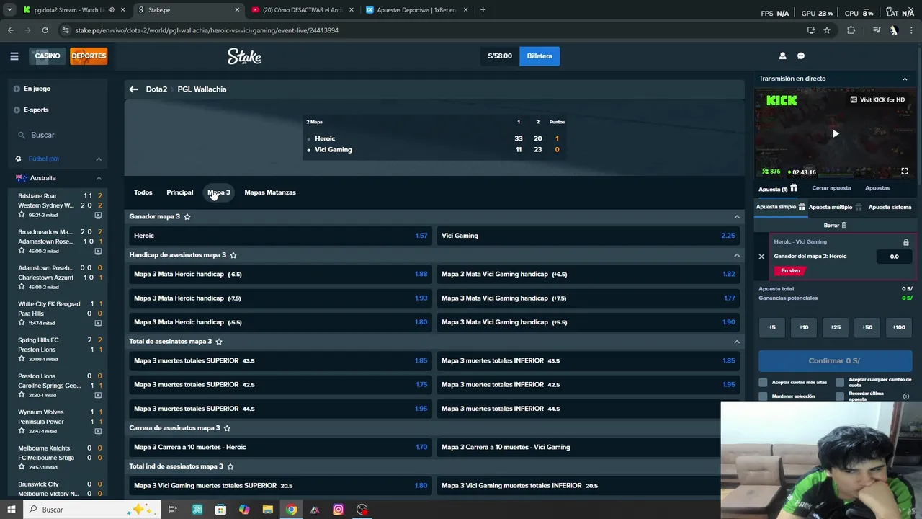This screenshot has height=519, width=922.
Task: Favorite the Broadmeadow match star
Action: 22,251
